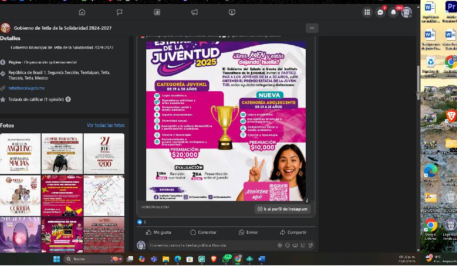Open the bull poster photo thumbnail

point(62,153)
